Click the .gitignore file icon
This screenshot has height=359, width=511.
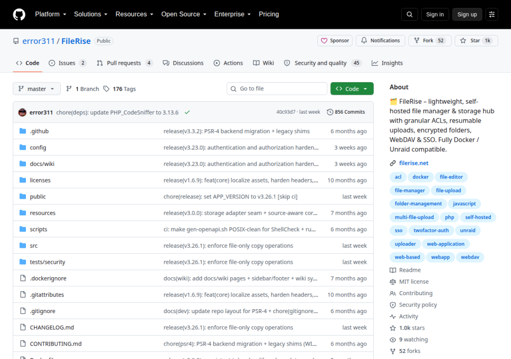click(x=23, y=311)
